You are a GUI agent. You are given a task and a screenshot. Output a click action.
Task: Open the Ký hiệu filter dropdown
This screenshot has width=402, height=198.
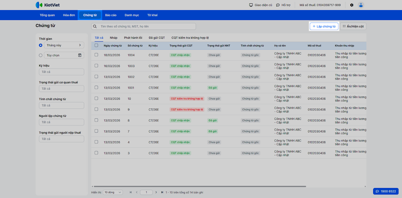(x=61, y=72)
